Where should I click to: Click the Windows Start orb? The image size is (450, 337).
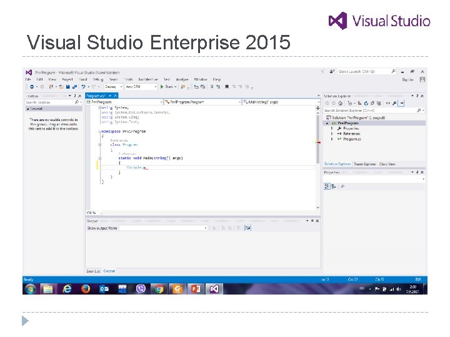point(31,289)
